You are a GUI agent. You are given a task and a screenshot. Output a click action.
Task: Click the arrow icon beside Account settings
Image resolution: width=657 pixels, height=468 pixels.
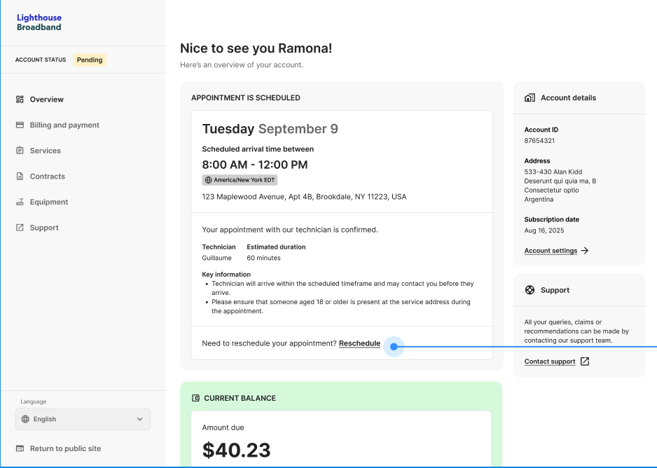tap(585, 251)
